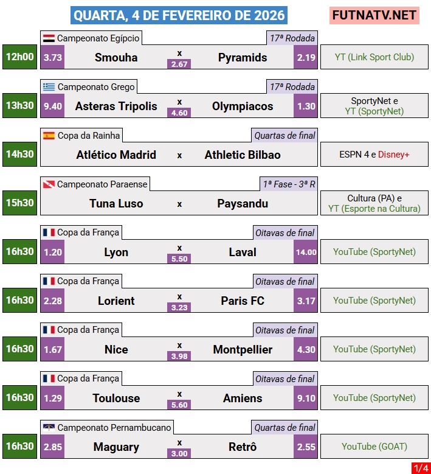Open YT Link Sport Club stream

[x=374, y=57]
